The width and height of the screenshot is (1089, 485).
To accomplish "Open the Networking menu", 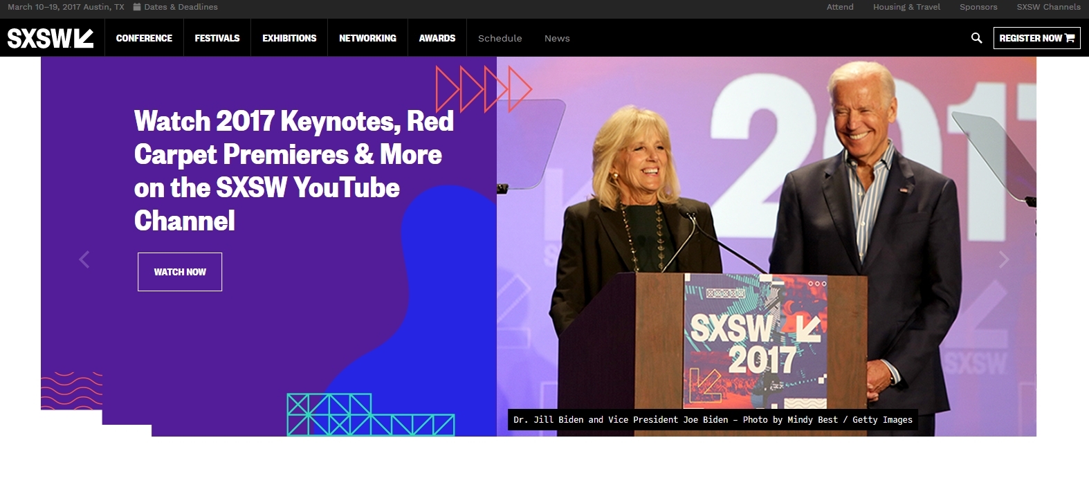I will (367, 38).
